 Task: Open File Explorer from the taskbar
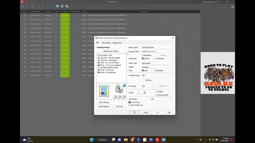pyautogui.click(x=126, y=139)
